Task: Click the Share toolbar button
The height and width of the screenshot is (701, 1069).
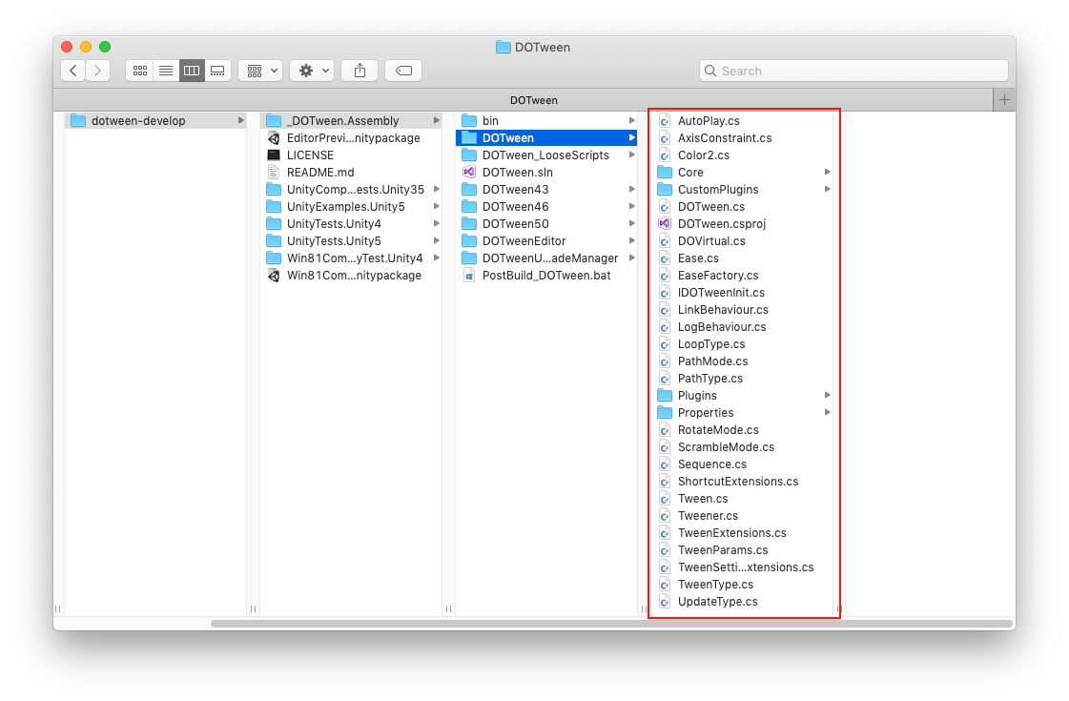Action: tap(360, 71)
